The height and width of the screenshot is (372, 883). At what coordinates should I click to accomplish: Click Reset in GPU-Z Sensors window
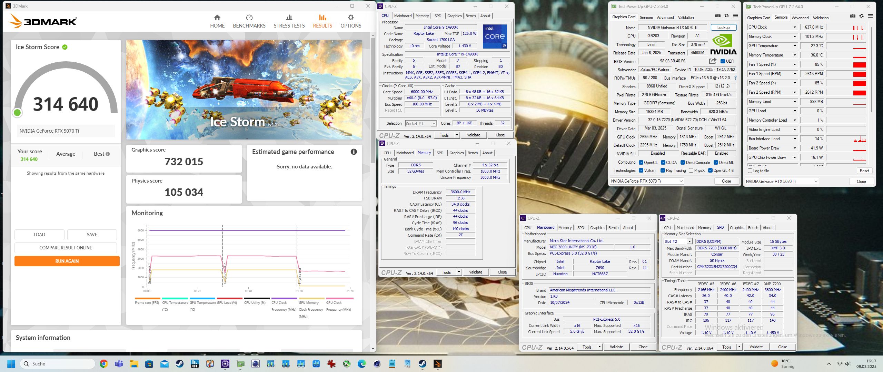tap(864, 171)
